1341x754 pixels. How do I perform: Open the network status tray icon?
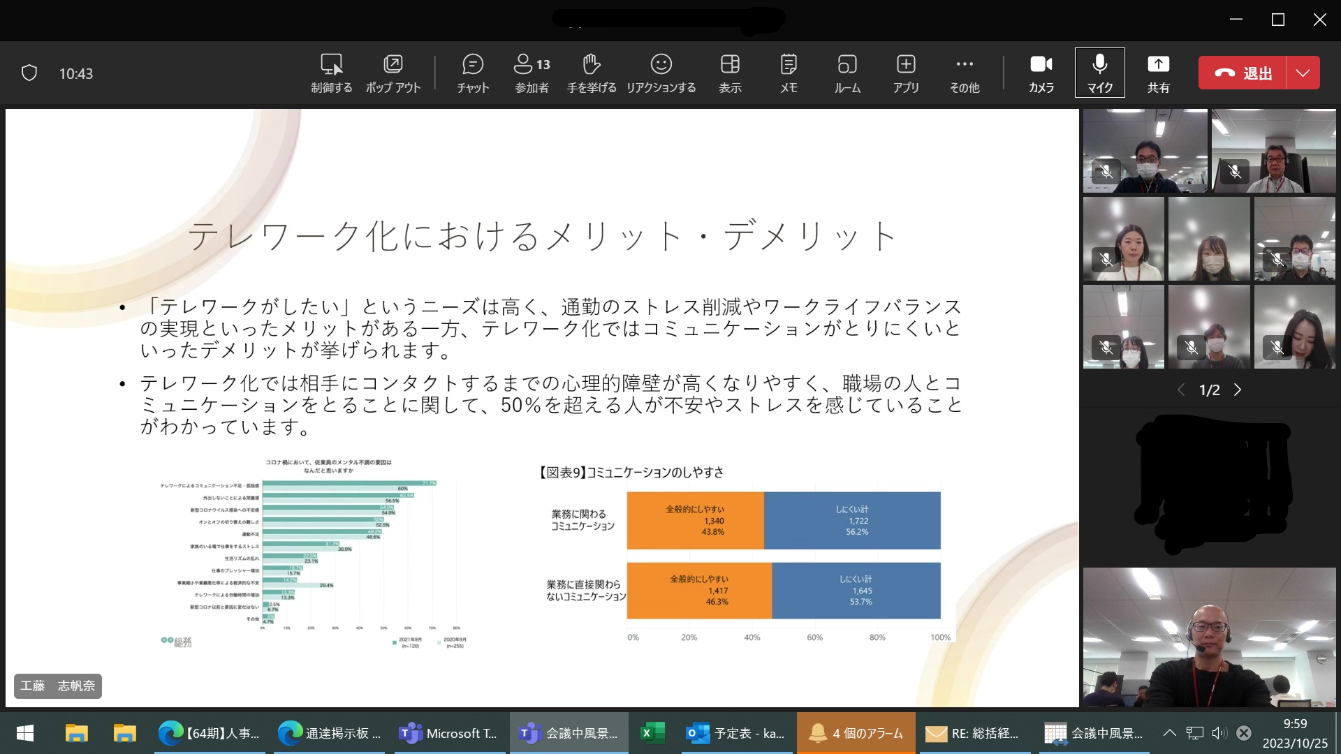click(1195, 733)
